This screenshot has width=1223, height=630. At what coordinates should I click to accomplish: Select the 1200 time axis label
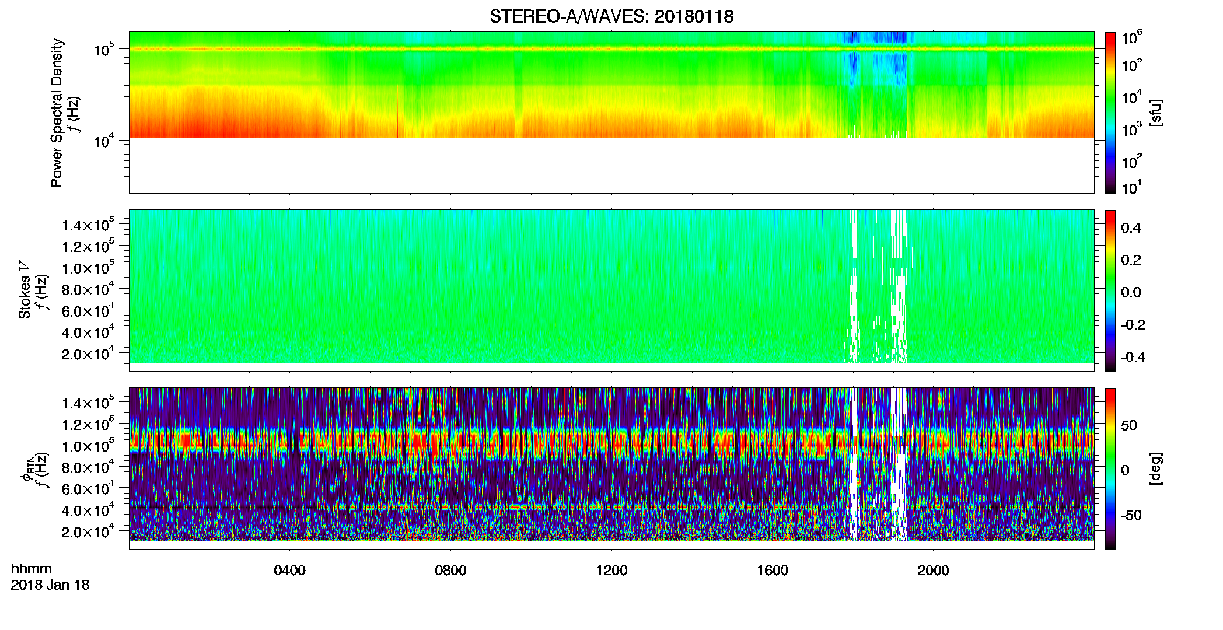point(611,570)
